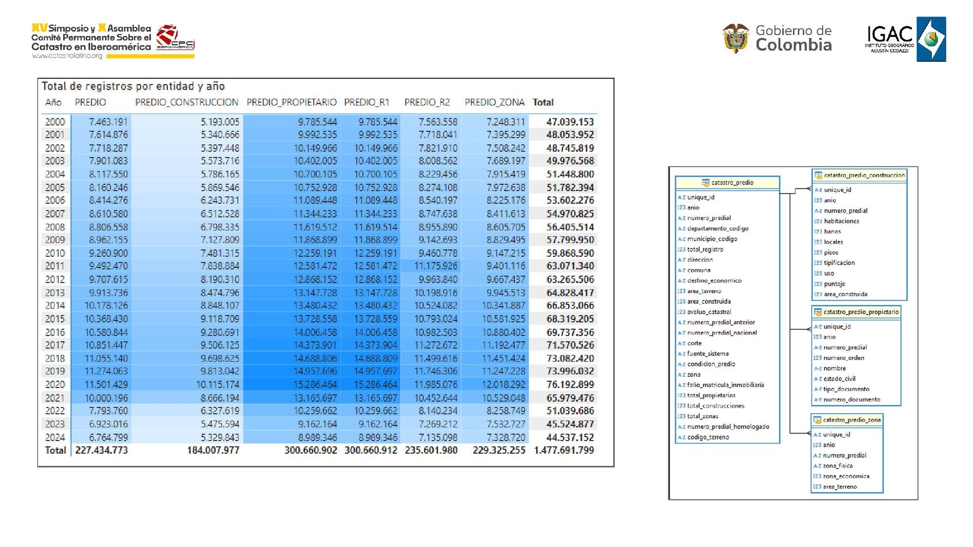
Task: Select condicion_predio field
Action: [x=711, y=364]
